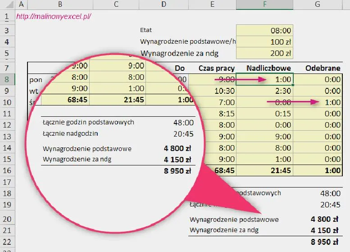350x252 pixels.
Task: Select the 100 zł hourly wage cell
Action: [x=264, y=42]
